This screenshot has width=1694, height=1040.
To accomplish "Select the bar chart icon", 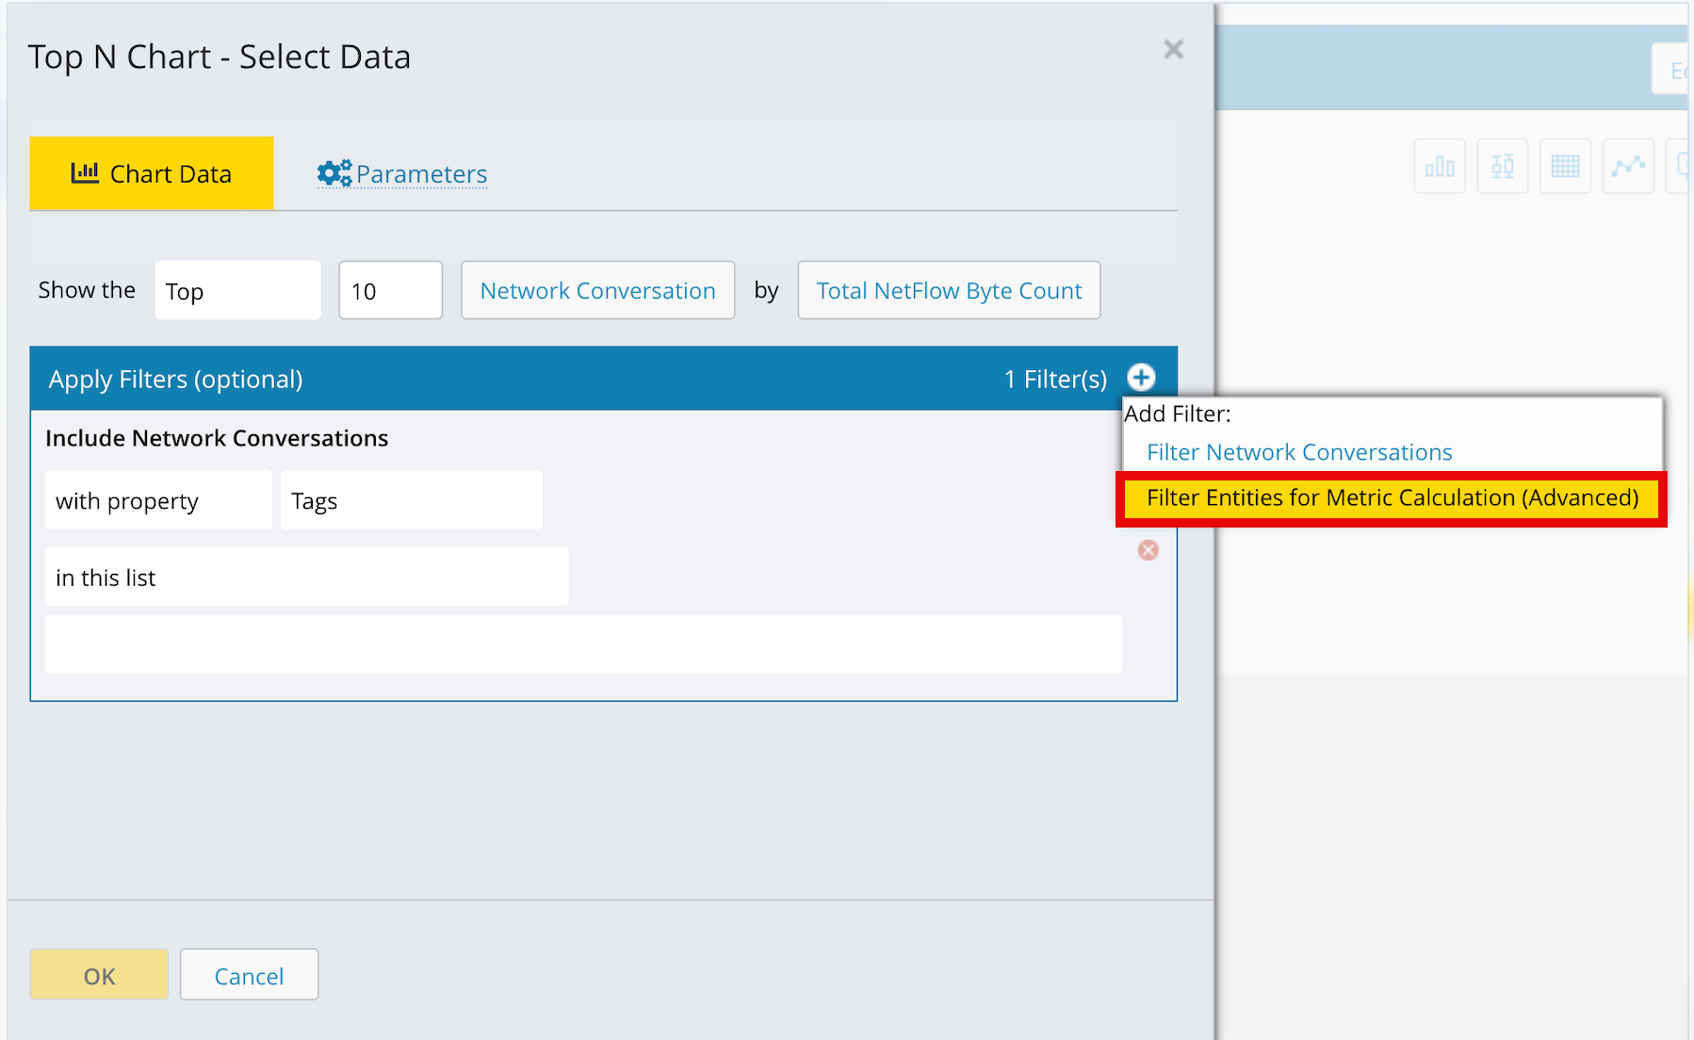I will [1440, 167].
